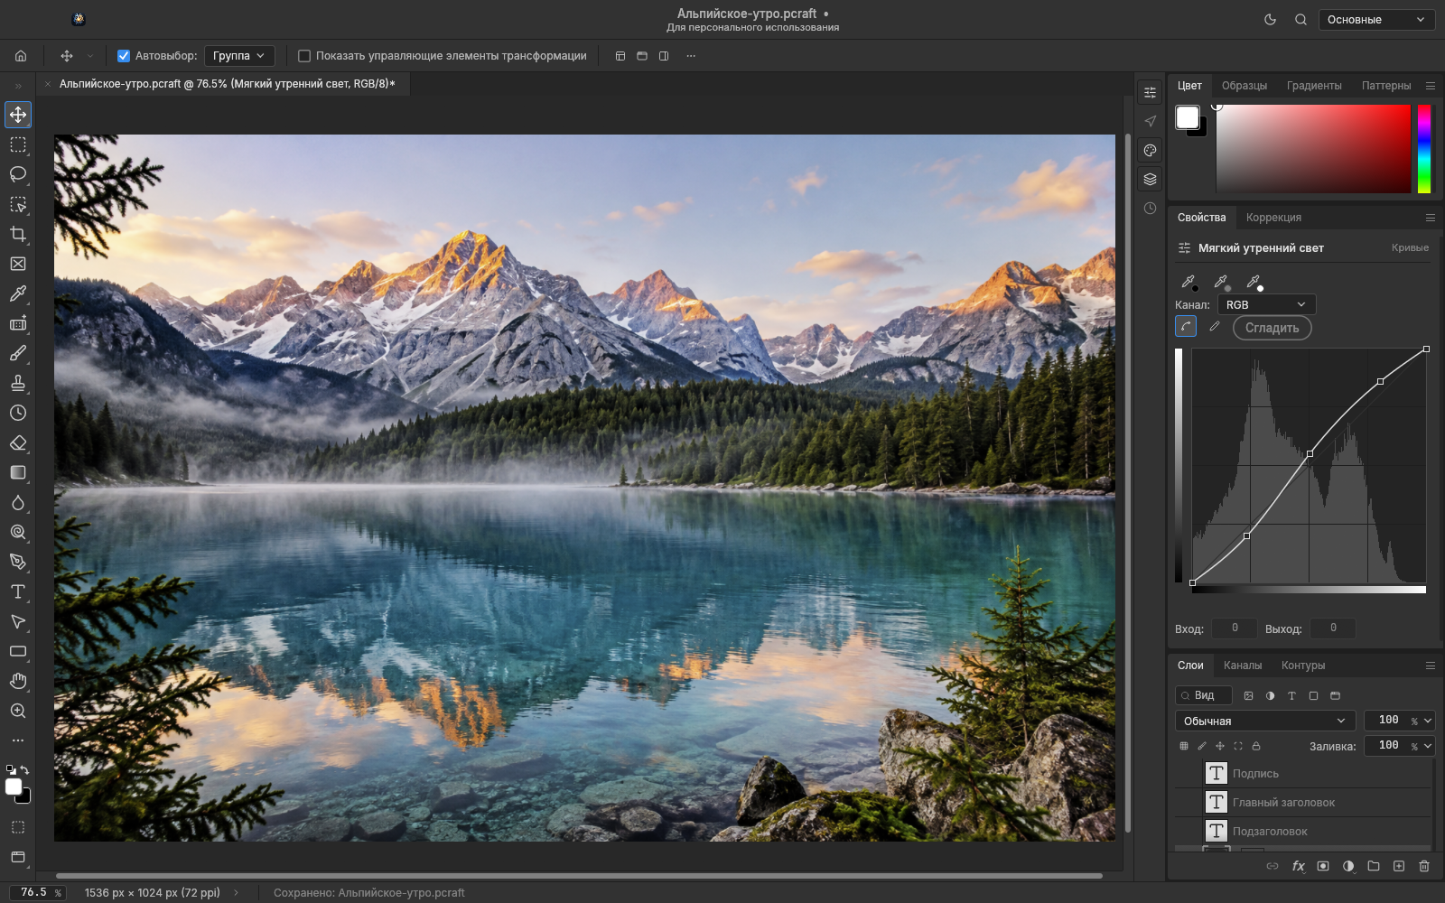1445x903 pixels.
Task: Click the delete layer trash icon
Action: click(1424, 866)
